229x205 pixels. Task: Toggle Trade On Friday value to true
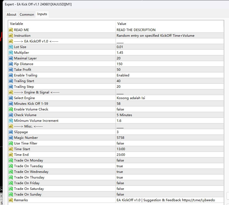tap(120, 183)
